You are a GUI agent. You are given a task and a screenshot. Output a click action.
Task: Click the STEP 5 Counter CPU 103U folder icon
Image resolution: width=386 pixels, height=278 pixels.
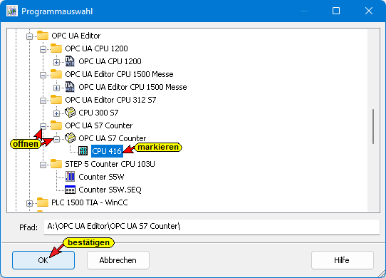56,164
